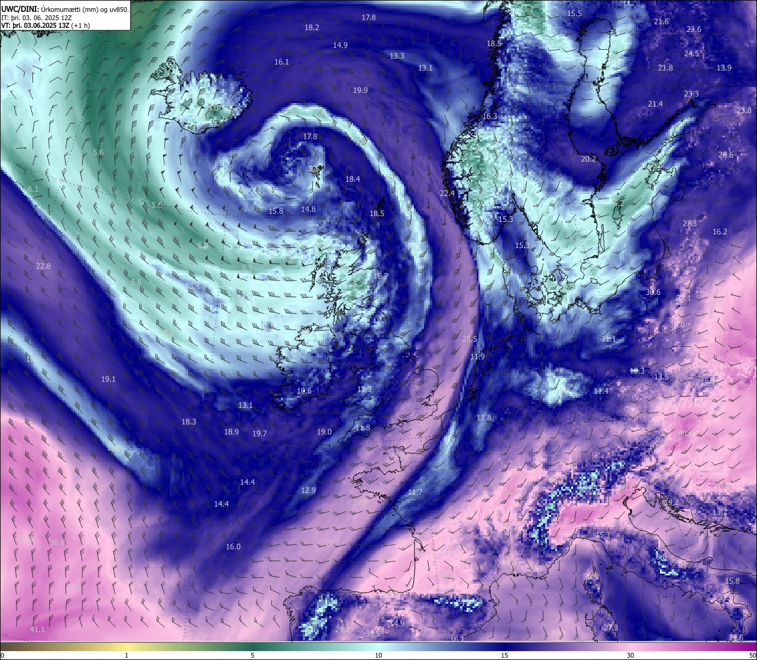
Task: Select the 6.8 value label
Action: coord(136,282)
